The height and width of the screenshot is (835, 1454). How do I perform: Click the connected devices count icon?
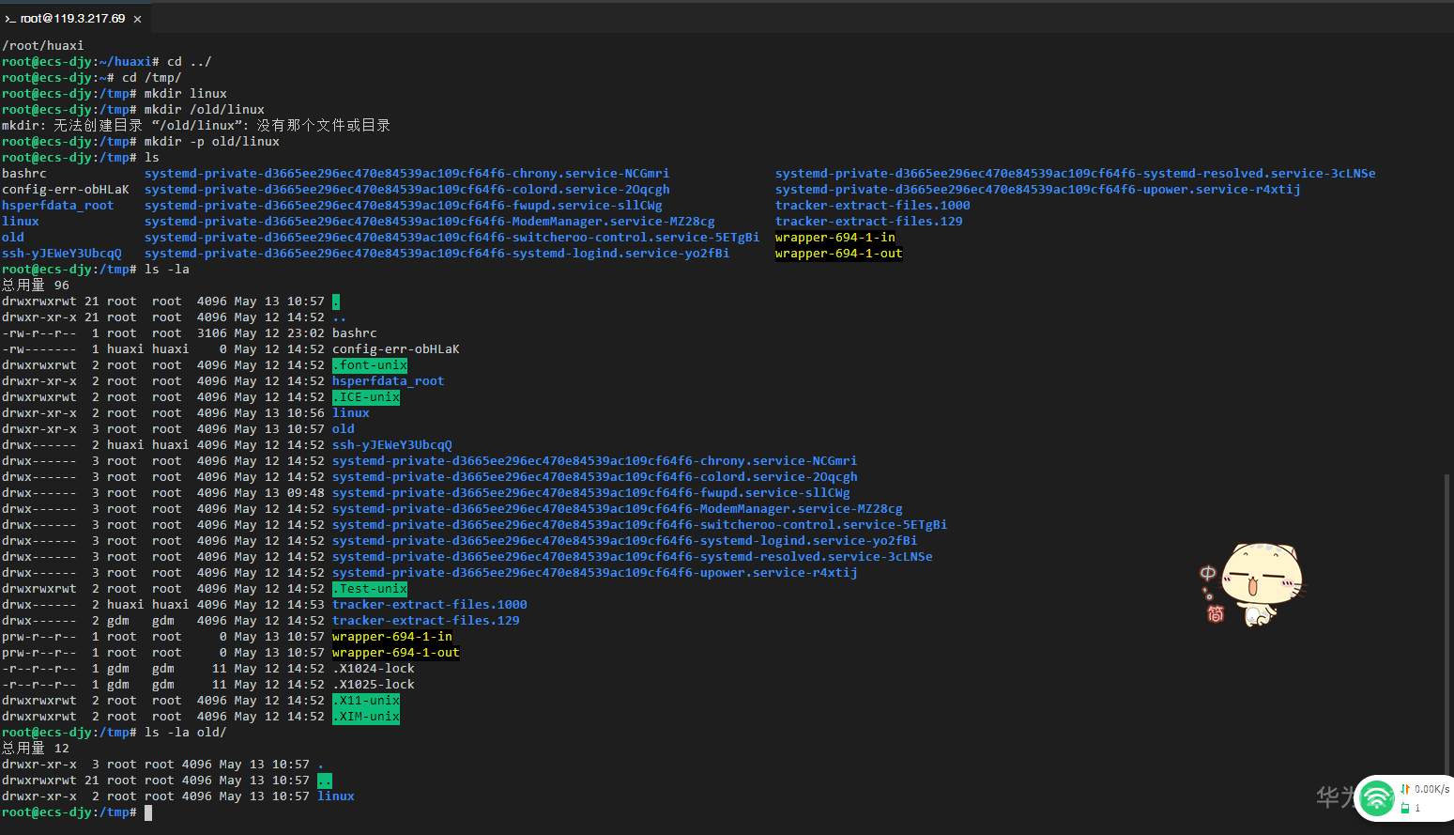(1405, 808)
